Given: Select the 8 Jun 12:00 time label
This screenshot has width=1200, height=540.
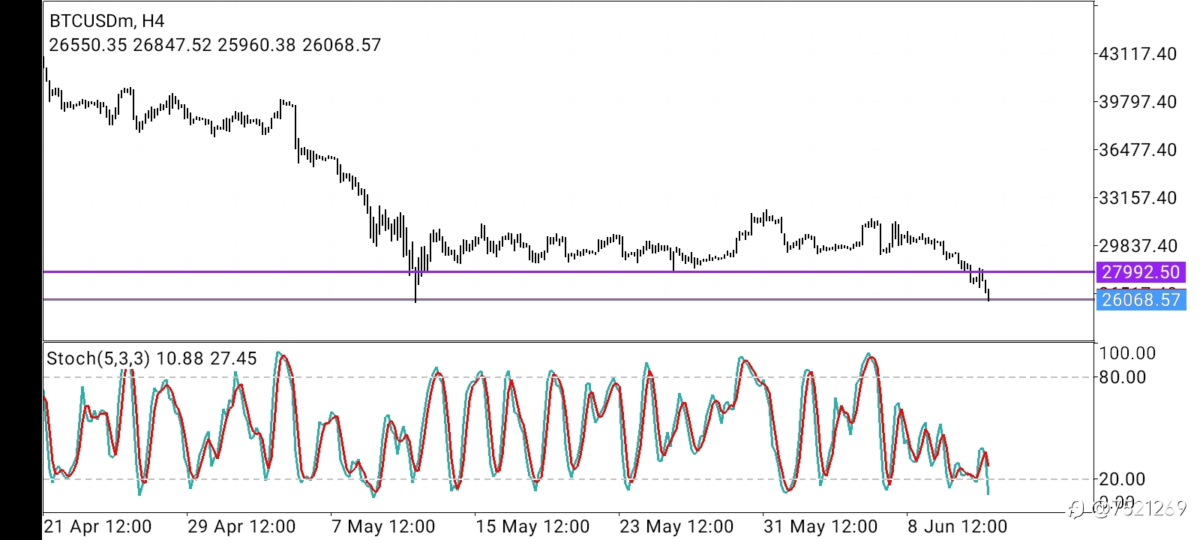Looking at the screenshot, I should [x=958, y=526].
